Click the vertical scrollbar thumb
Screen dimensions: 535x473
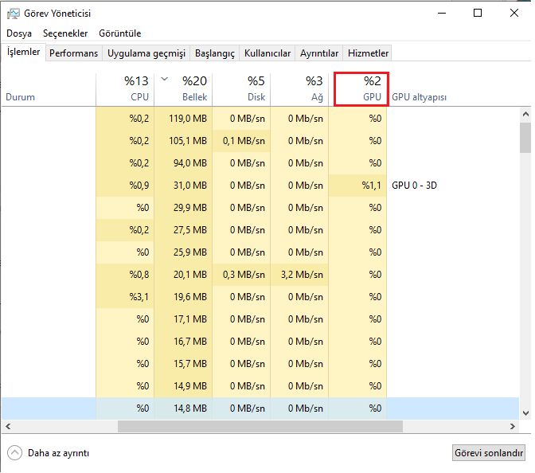click(525, 138)
